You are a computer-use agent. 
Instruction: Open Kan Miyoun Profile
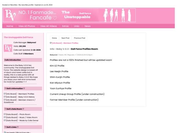tap(60, 83)
